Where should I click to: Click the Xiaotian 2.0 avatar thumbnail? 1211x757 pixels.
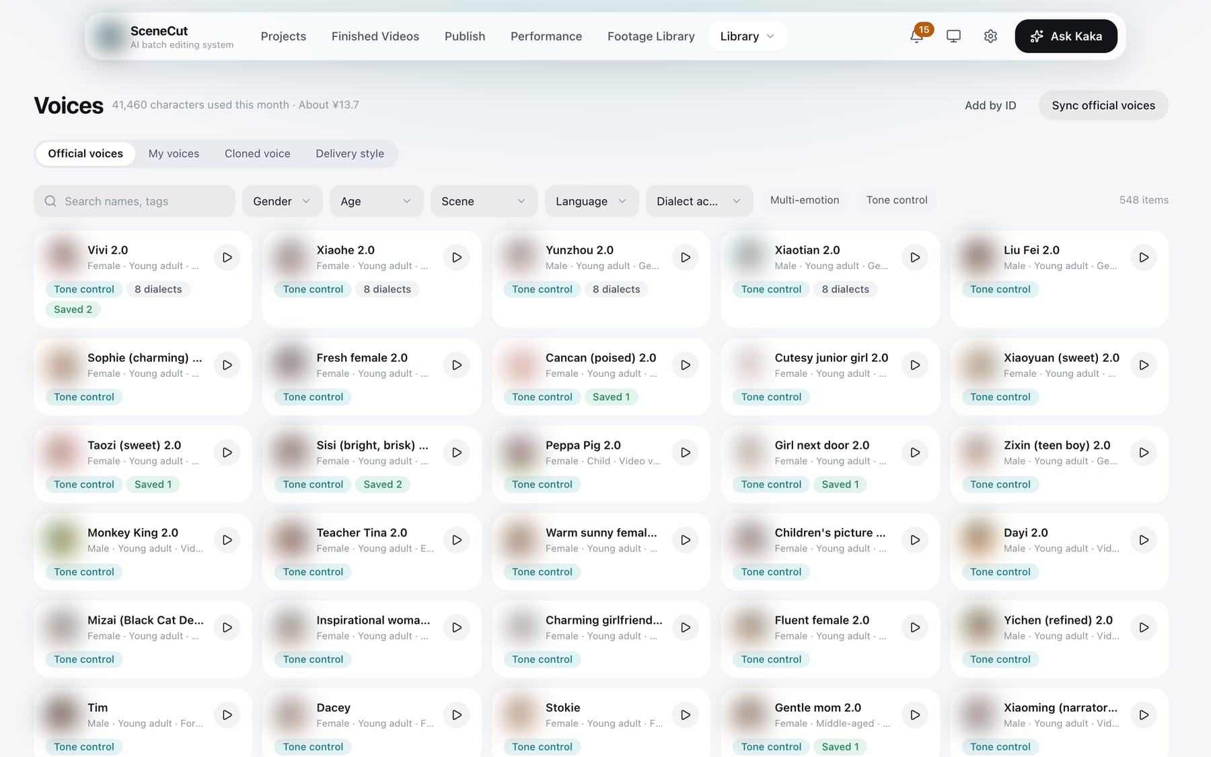pyautogui.click(x=749, y=256)
